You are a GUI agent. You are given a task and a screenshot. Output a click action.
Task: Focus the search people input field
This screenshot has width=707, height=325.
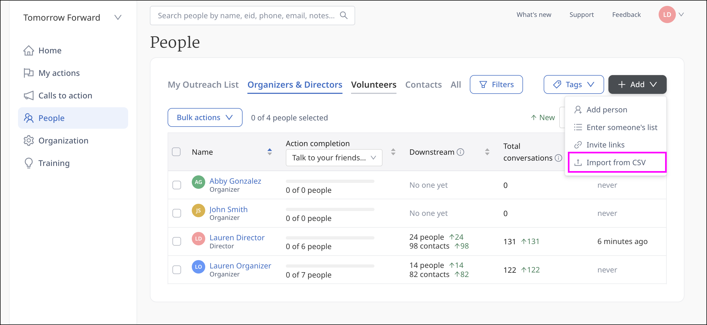pos(246,15)
